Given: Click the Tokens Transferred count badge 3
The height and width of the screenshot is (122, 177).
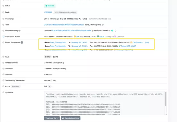Looking at the screenshot, I should pyautogui.click(x=22, y=42).
